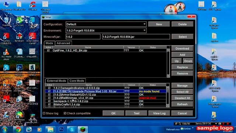Click the Down button
Image resolution: width=236 pixels, height=133 pixels.
point(188,61)
